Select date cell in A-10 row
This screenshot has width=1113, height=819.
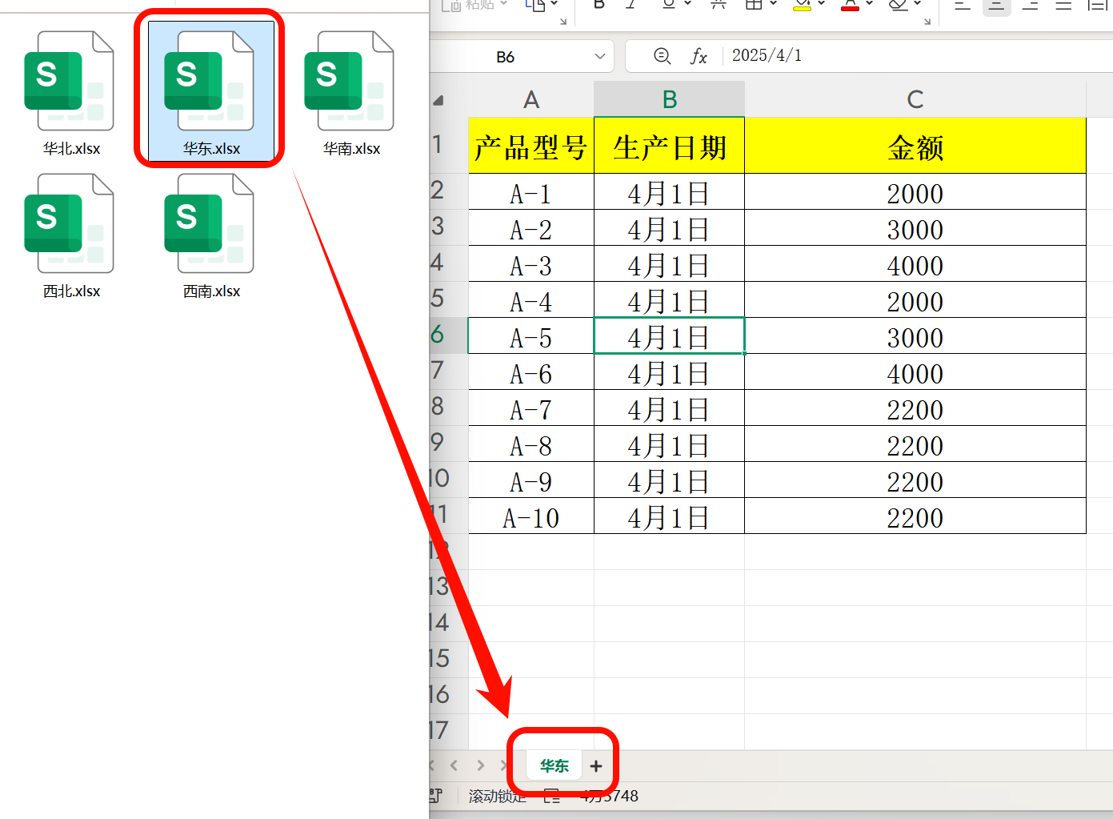click(x=670, y=516)
